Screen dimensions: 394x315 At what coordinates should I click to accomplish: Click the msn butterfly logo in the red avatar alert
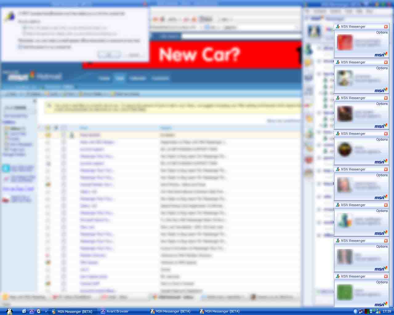[x=380, y=55]
